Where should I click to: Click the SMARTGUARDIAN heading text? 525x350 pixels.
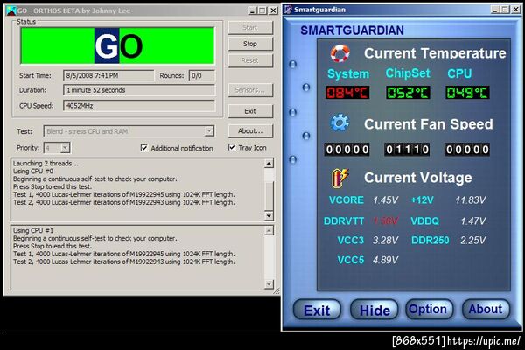[352, 31]
